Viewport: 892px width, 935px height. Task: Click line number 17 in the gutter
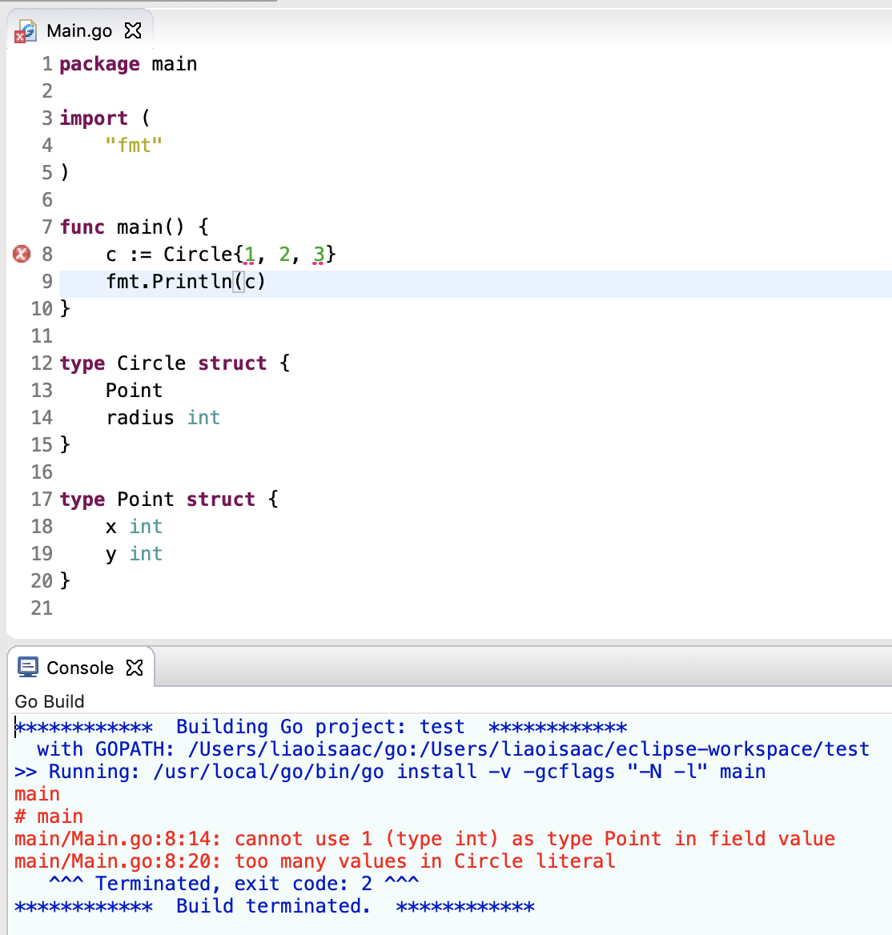click(42, 500)
